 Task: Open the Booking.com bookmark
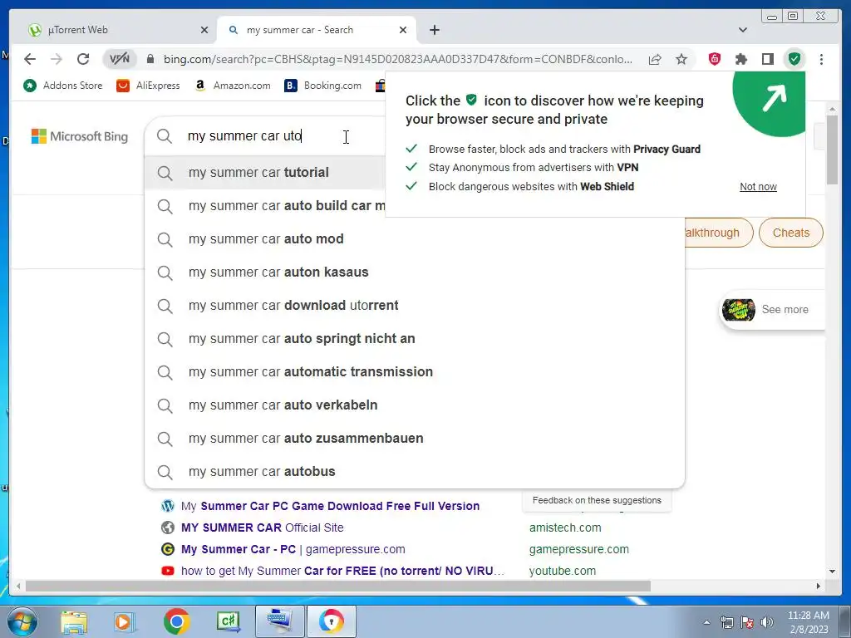pos(323,86)
